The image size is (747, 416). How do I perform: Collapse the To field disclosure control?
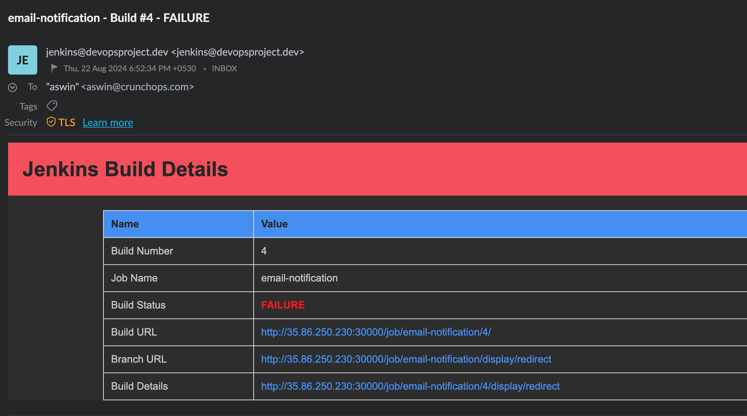coord(12,87)
